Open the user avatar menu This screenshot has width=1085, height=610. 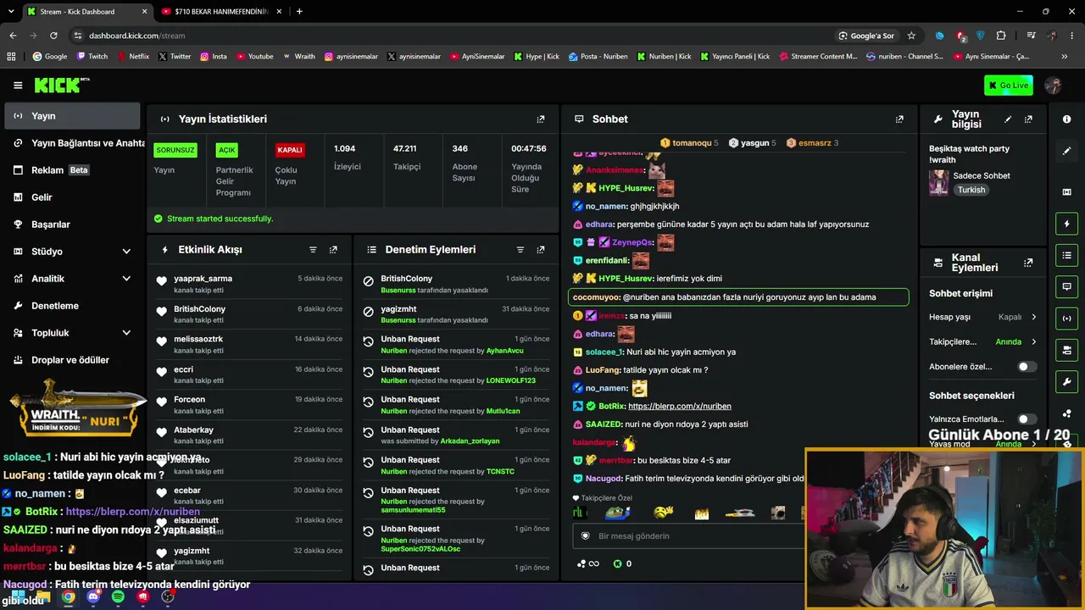1054,85
